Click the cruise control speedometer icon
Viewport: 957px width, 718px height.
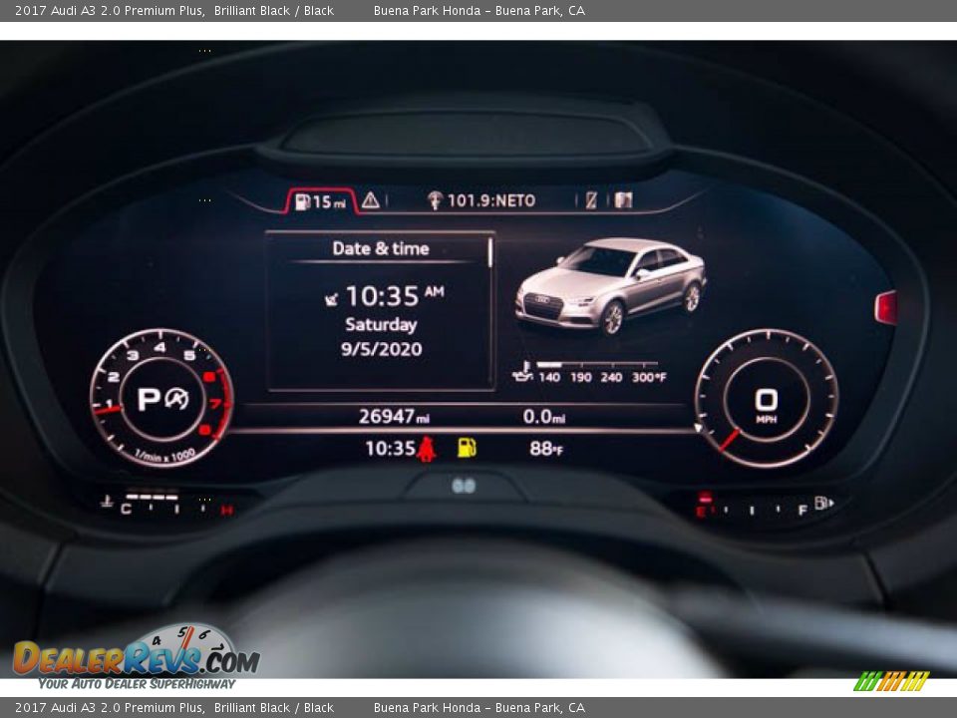coord(177,399)
